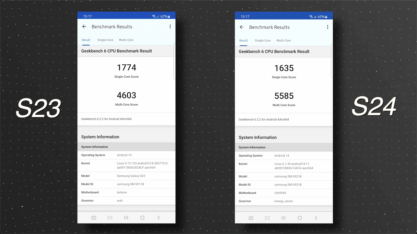Tap the Wi-Fi status icon on the S23 phone
Viewport: 417px width, 234px height.
(x=154, y=16)
